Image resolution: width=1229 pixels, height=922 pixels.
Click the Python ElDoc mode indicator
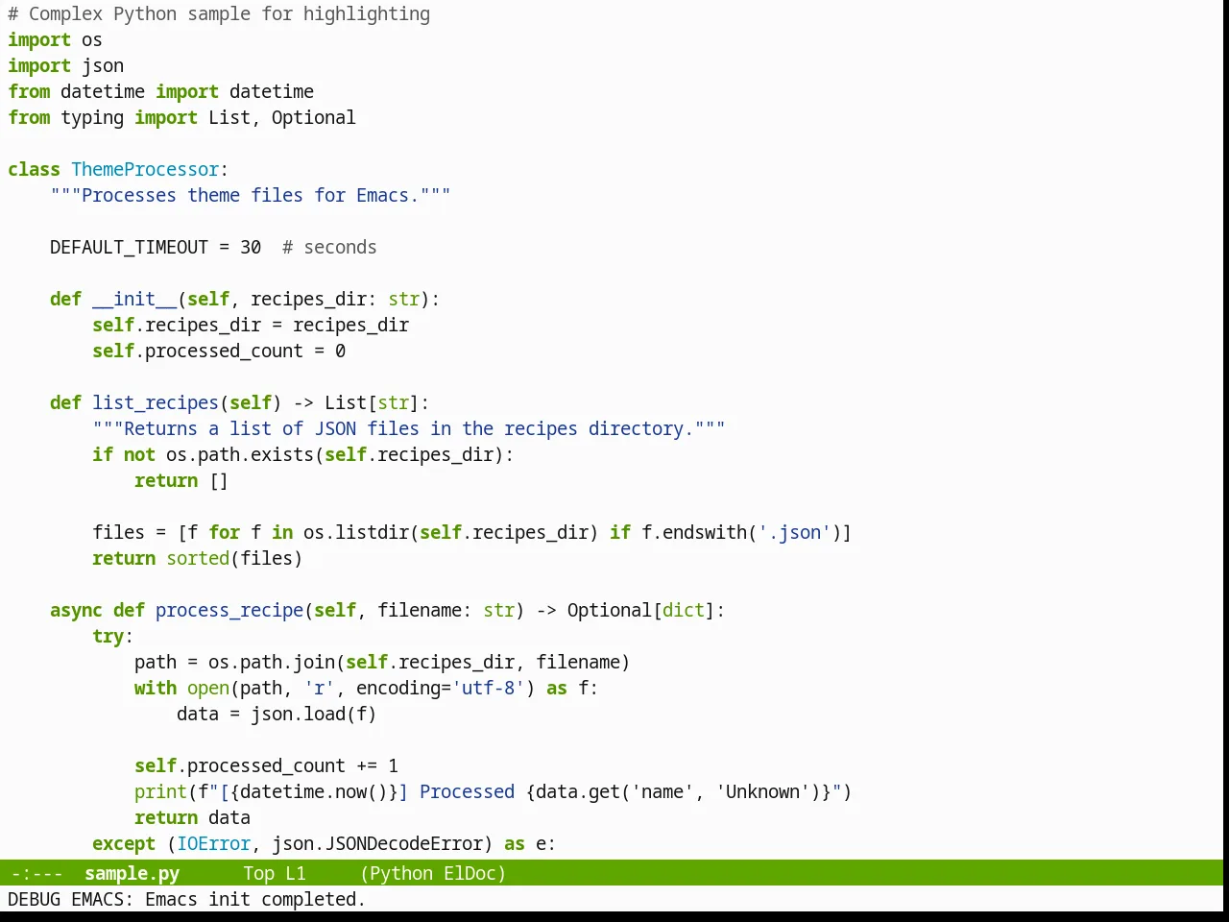click(x=433, y=873)
